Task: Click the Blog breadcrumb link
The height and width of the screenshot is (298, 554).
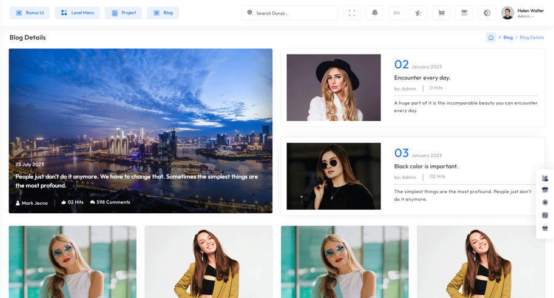Action: [508, 38]
